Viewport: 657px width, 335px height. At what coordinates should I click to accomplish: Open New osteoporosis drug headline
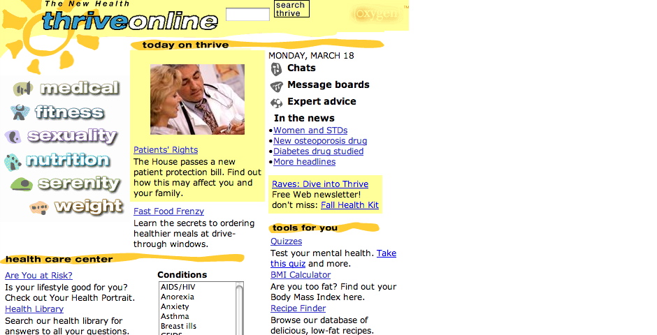320,141
